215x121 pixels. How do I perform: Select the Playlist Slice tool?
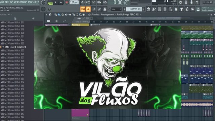tap(73, 14)
